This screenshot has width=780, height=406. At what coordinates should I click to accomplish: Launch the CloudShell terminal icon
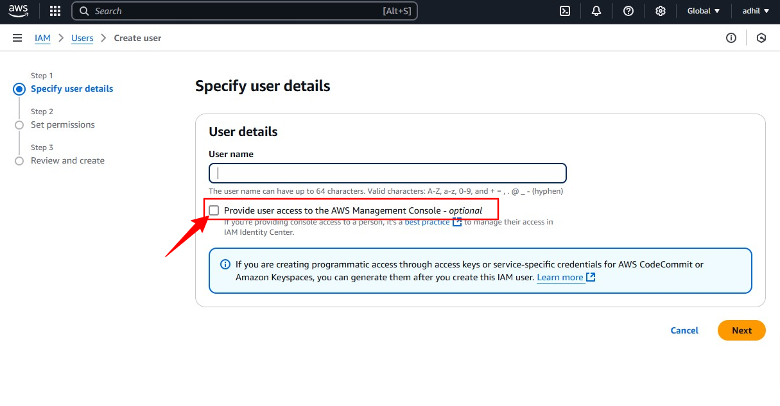565,11
